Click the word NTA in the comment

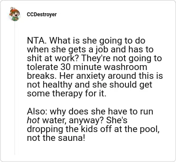pos(36,40)
